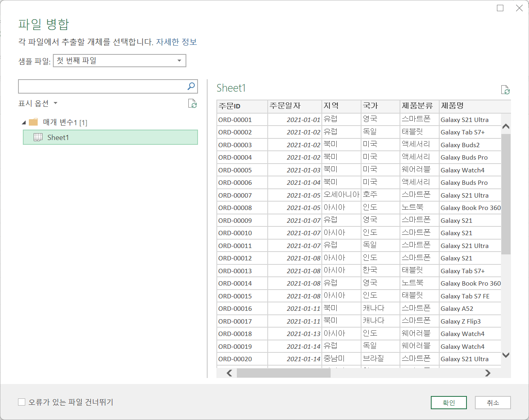This screenshot has width=529, height=420.
Task: Click the horizontal scroll left arrow
Action: [229, 373]
